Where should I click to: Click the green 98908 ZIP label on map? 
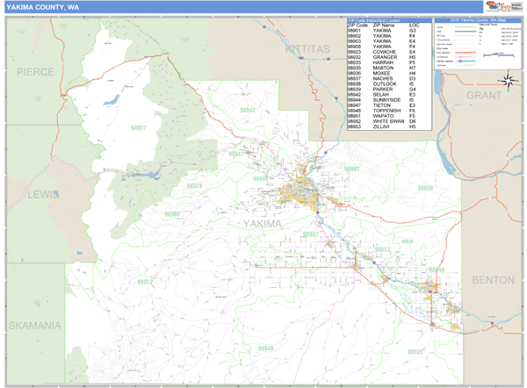click(261, 179)
